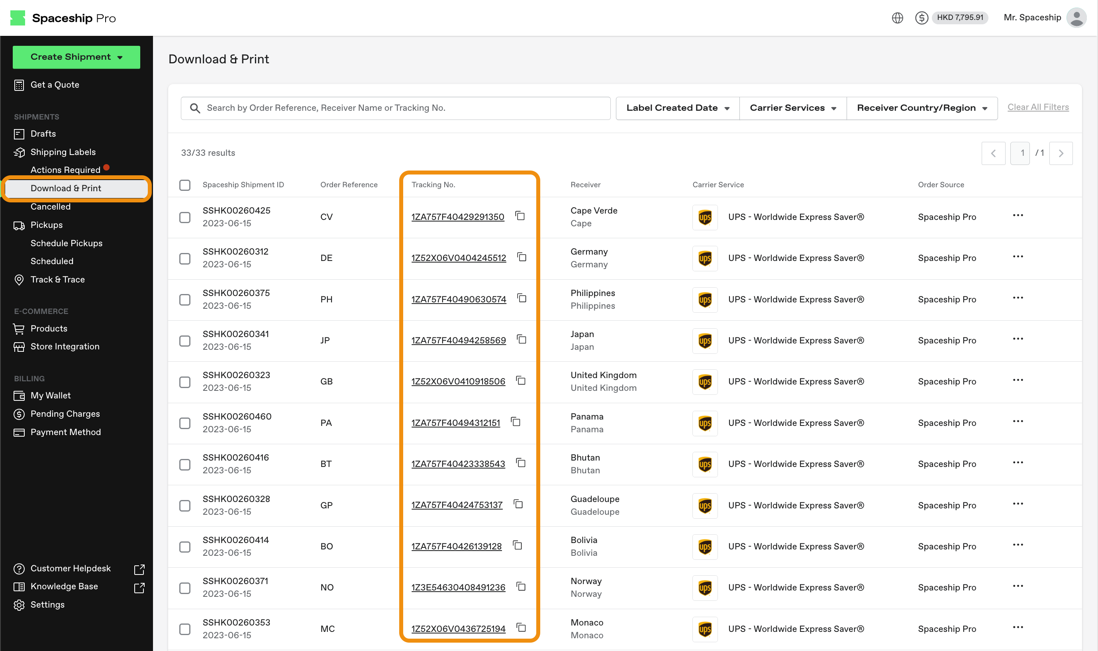Open more options for shipment SSHK00260312
Screen dimensions: 1098x651
(1018, 257)
